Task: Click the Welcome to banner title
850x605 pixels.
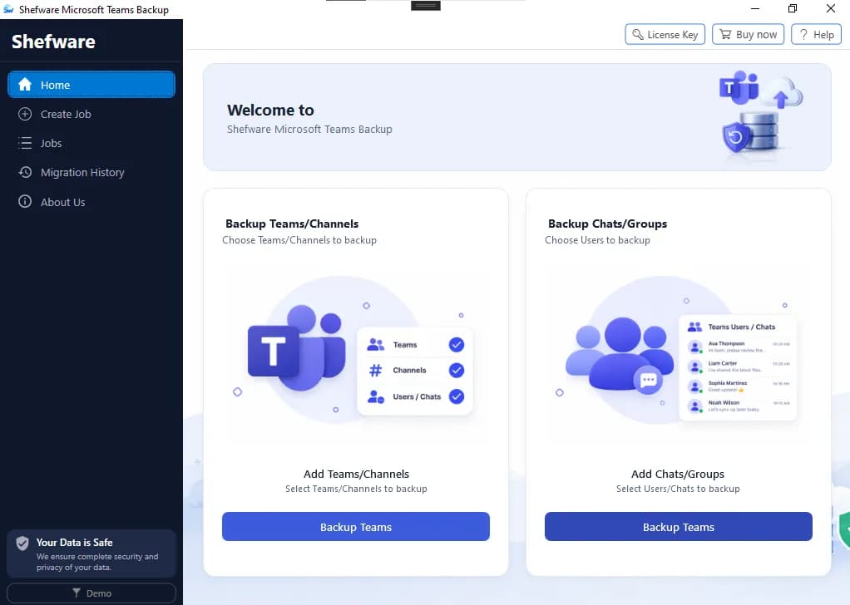Action: point(270,110)
